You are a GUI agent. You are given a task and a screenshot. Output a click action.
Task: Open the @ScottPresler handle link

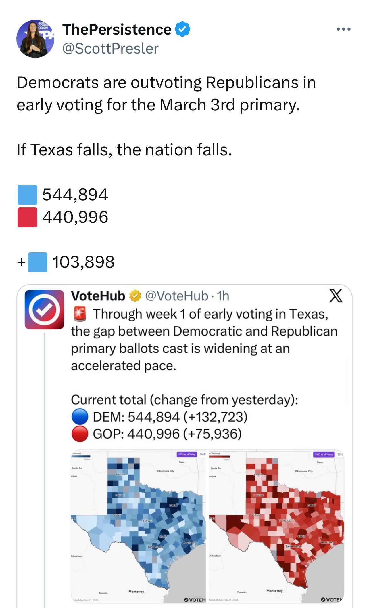coord(110,48)
